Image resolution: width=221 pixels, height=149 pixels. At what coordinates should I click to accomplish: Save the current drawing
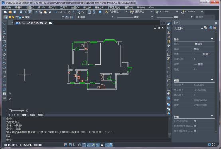(14, 12)
